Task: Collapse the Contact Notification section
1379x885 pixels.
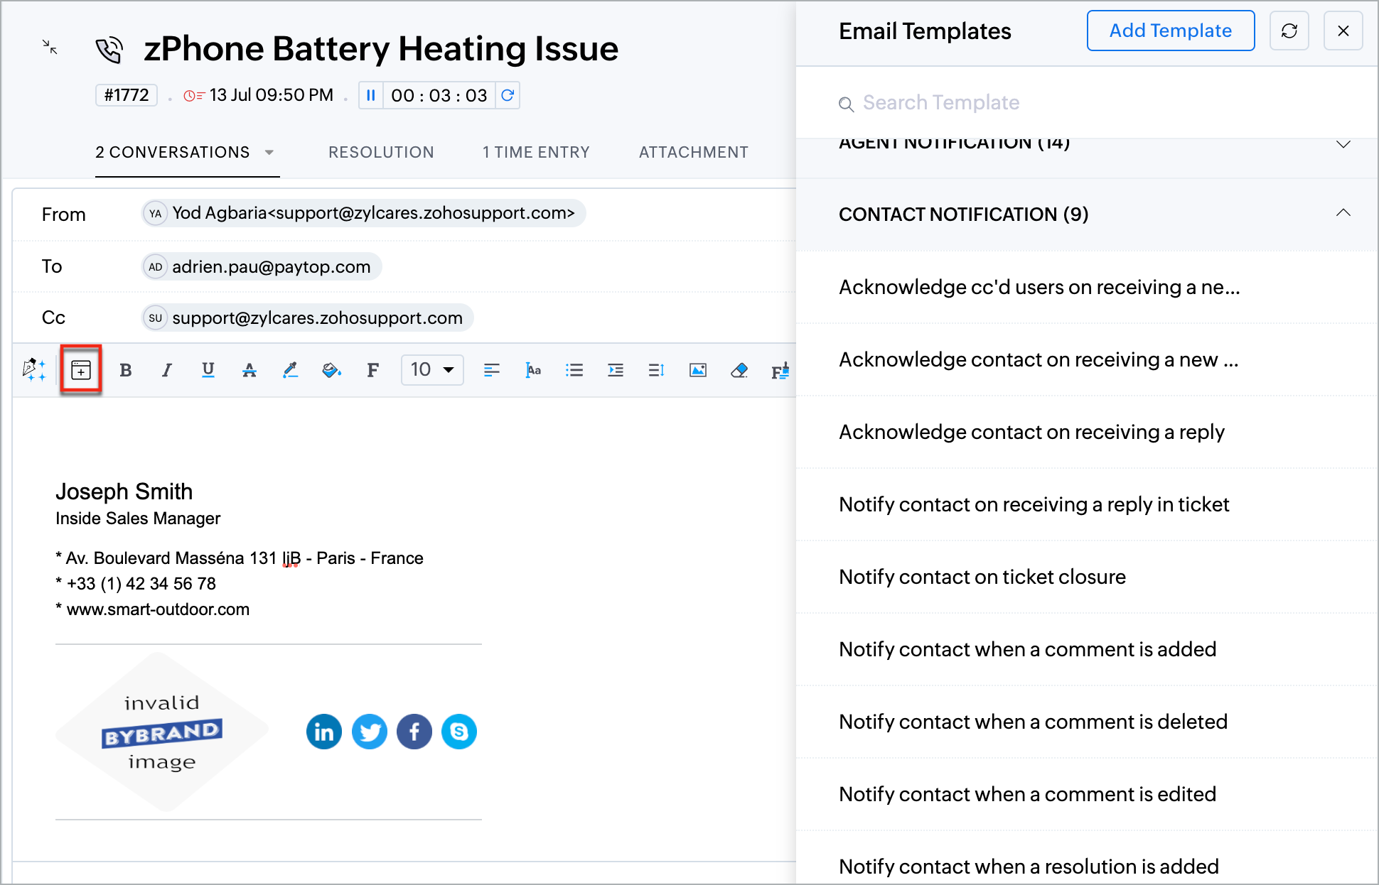Action: [1343, 213]
